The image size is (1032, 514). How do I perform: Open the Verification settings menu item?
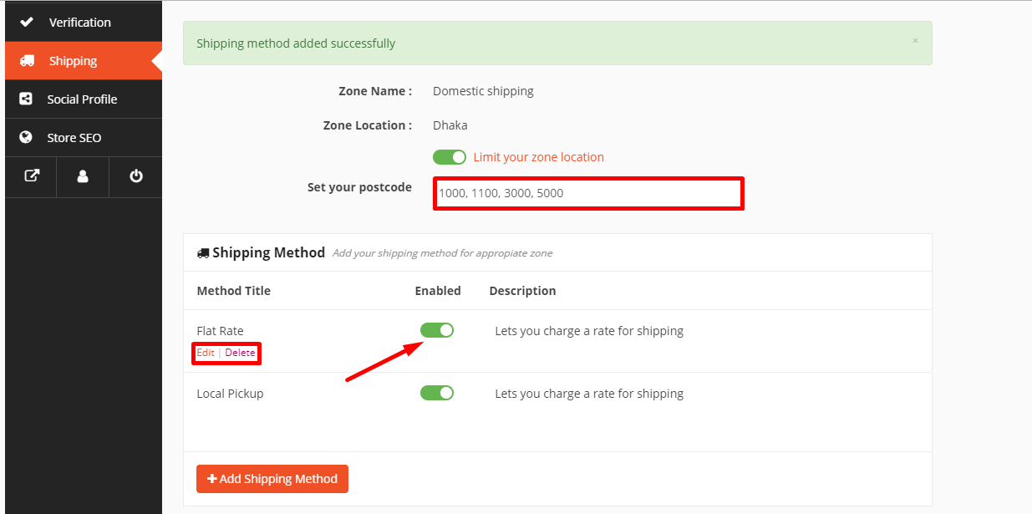pos(79,23)
